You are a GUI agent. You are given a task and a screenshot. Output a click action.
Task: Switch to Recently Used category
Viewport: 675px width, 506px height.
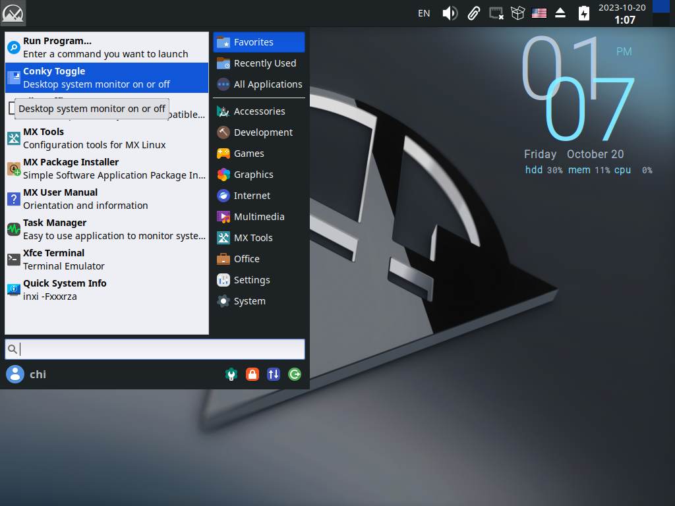tap(259, 63)
